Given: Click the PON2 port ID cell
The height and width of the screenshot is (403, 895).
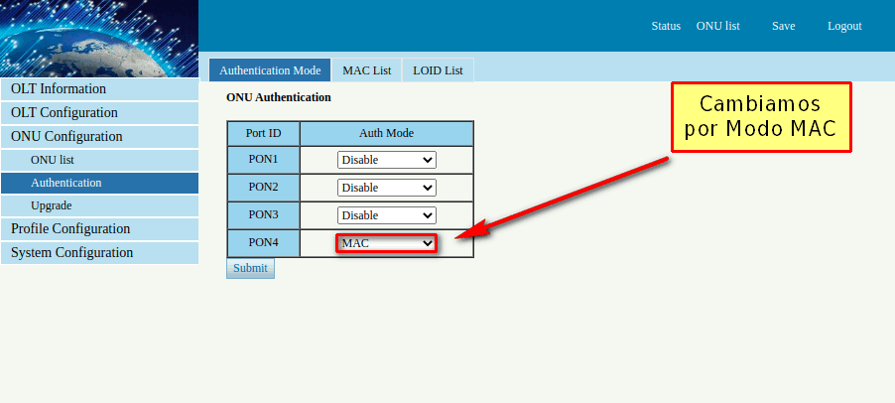Looking at the screenshot, I should click(263, 188).
